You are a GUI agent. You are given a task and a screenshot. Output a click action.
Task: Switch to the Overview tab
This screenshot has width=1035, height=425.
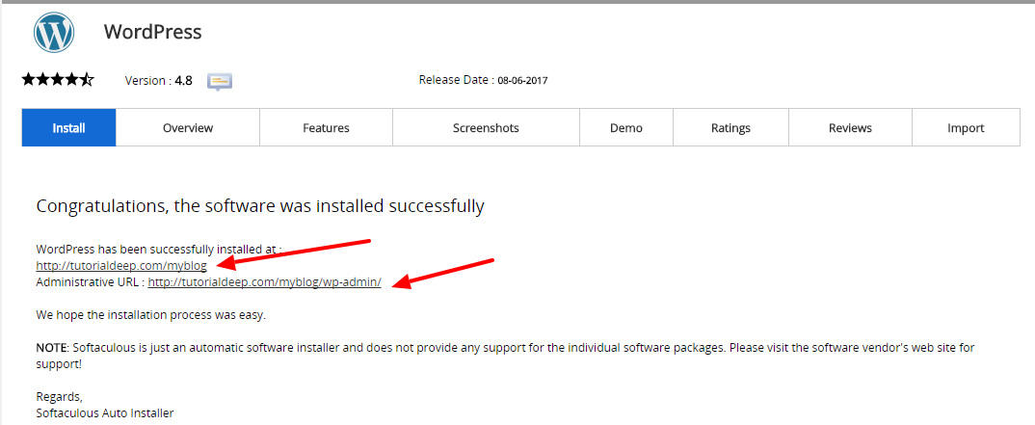tap(188, 127)
